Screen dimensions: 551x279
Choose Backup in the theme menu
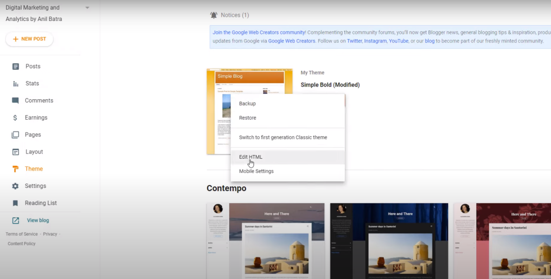pyautogui.click(x=248, y=104)
